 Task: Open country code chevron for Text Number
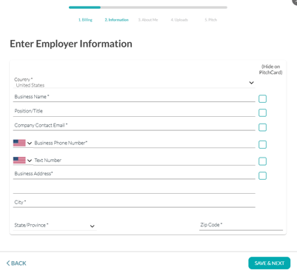coord(30,161)
